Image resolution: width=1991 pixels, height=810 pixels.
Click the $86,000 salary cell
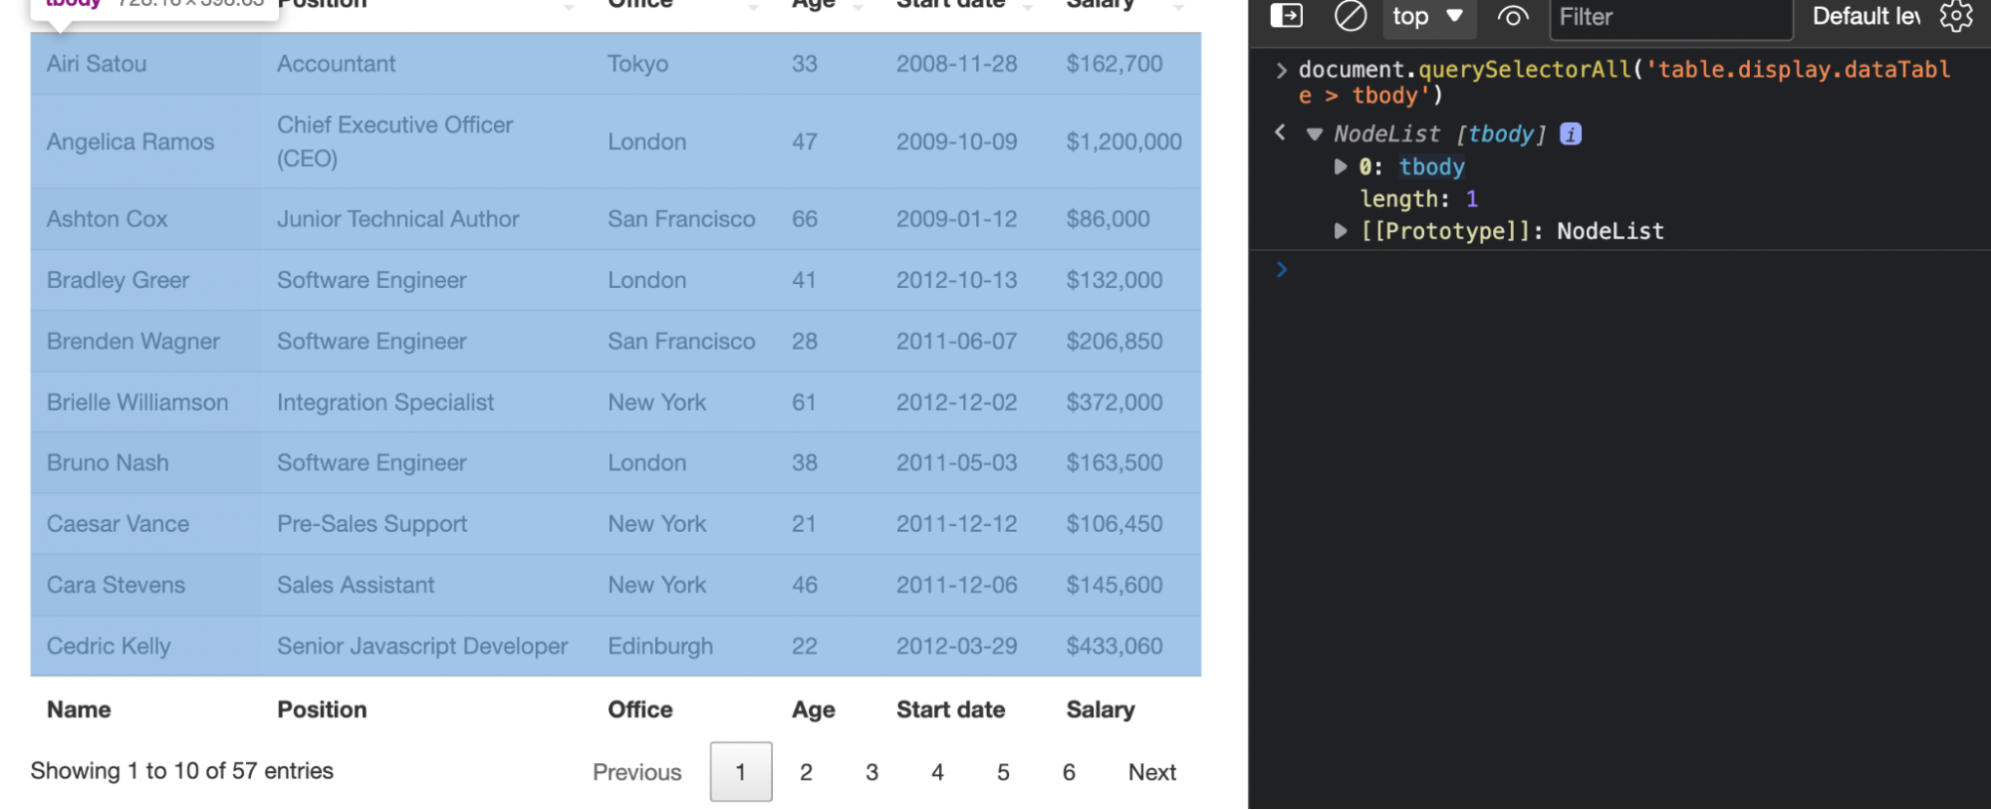click(x=1125, y=219)
